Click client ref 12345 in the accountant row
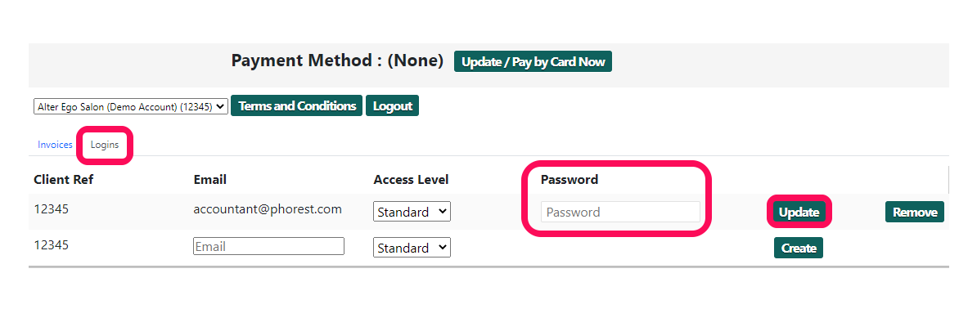The height and width of the screenshot is (309, 977). coord(51,209)
